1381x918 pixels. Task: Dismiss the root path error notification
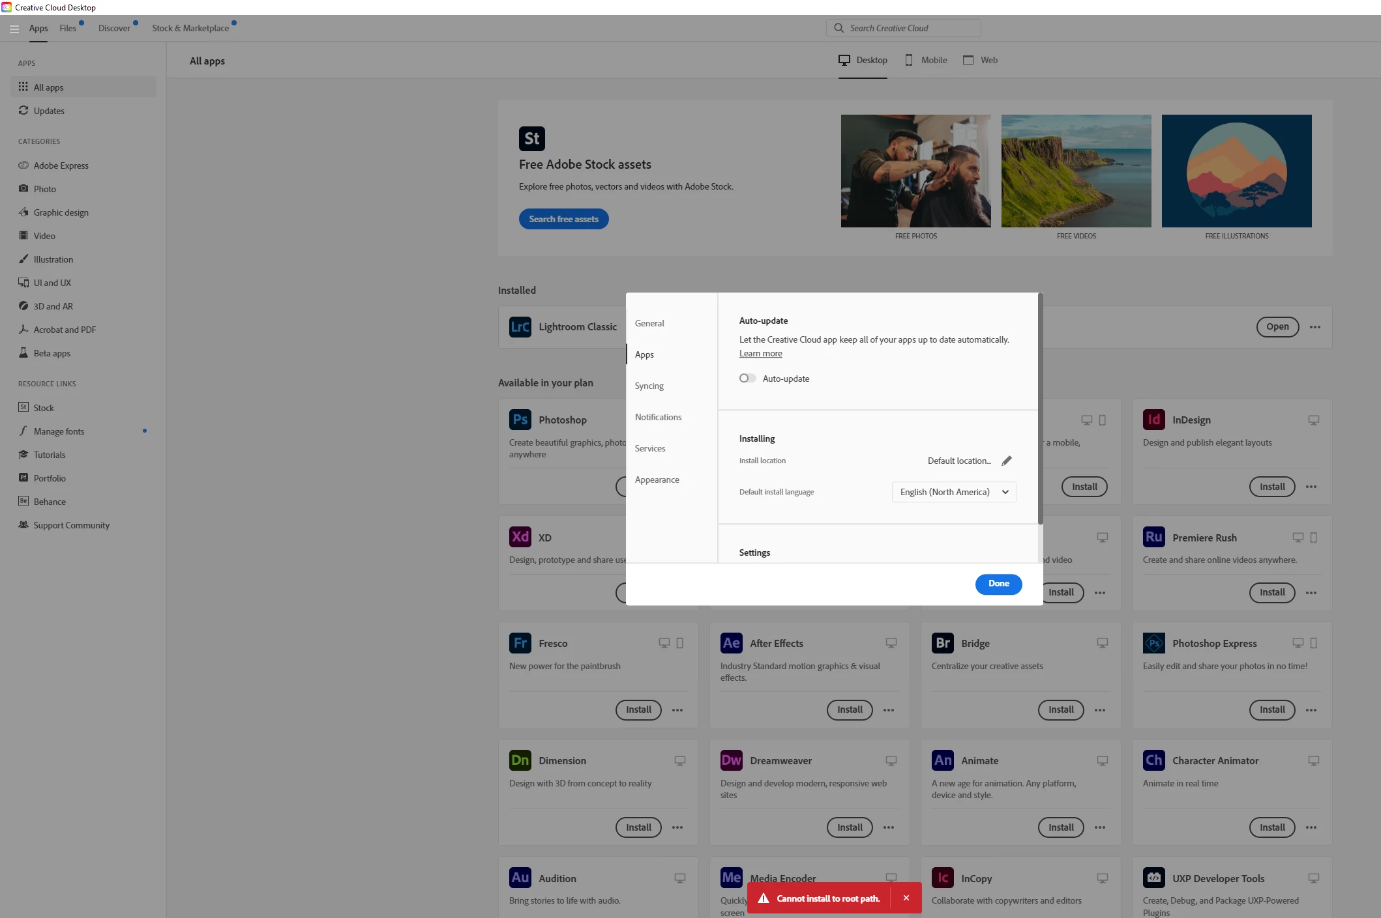click(x=906, y=898)
